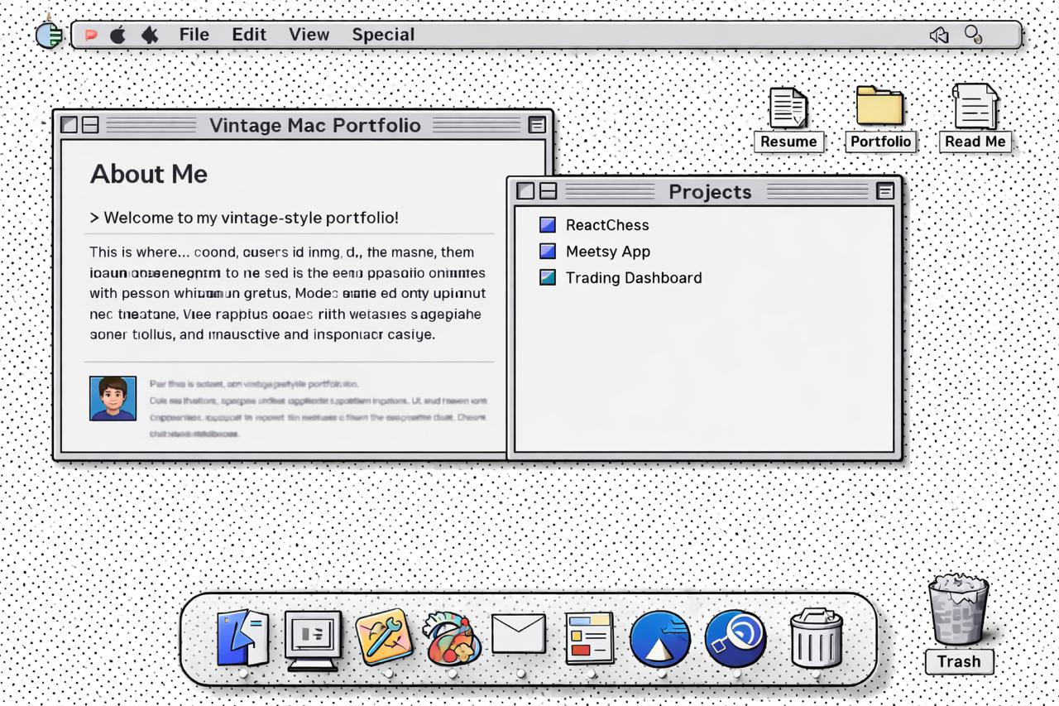The image size is (1059, 706).
Task: Collapse the Projects window using the windowshade box
Action: (x=884, y=191)
